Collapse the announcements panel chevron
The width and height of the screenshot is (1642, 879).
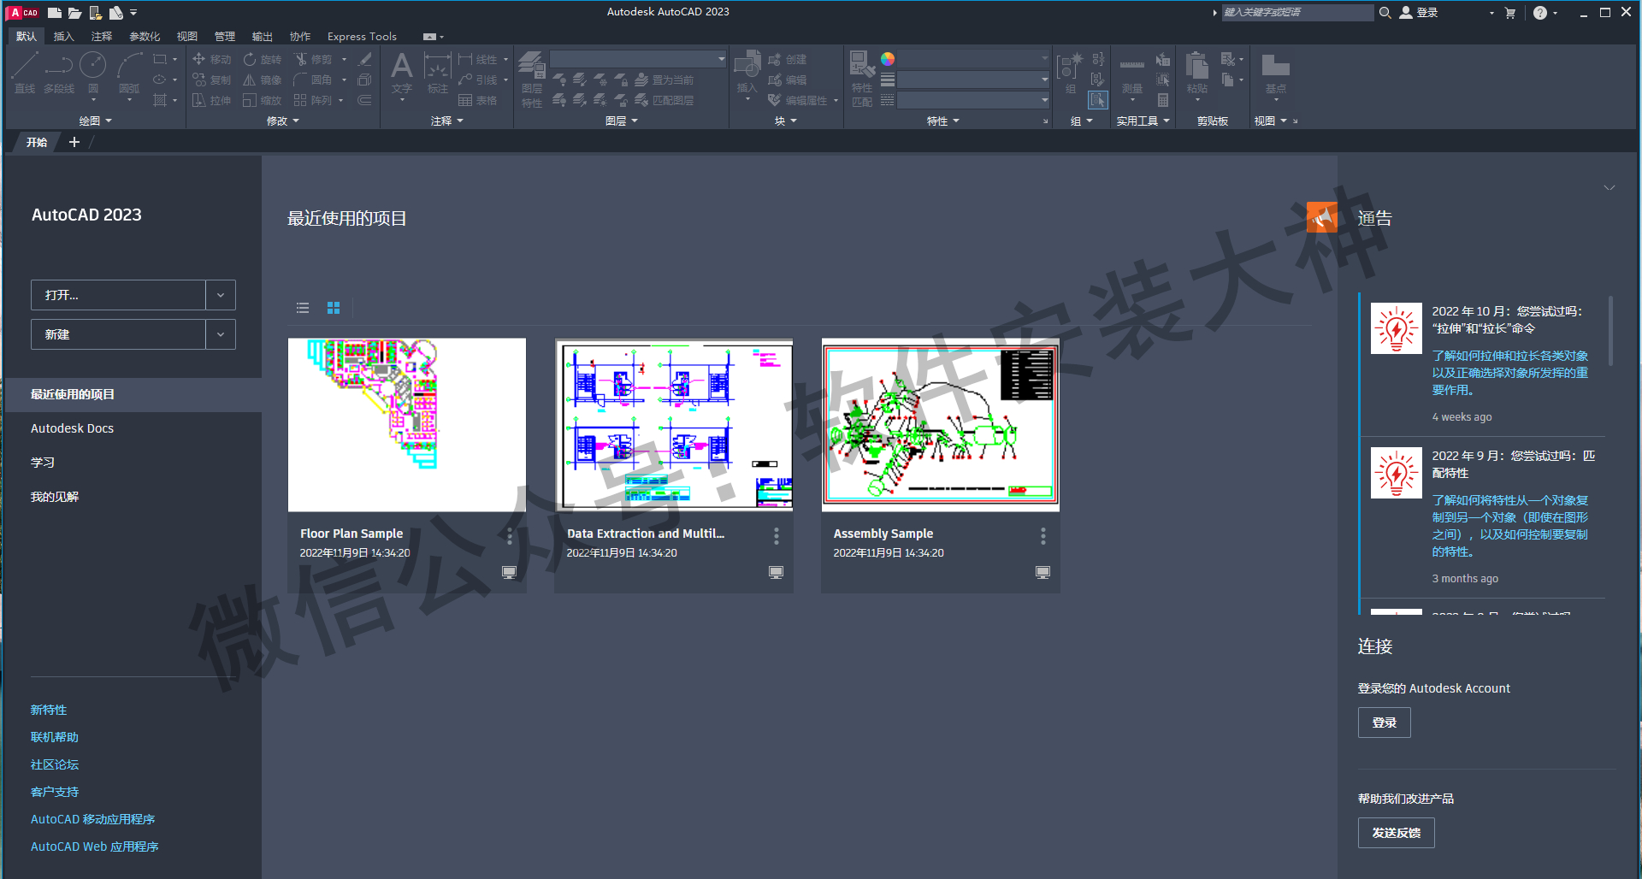click(x=1610, y=187)
